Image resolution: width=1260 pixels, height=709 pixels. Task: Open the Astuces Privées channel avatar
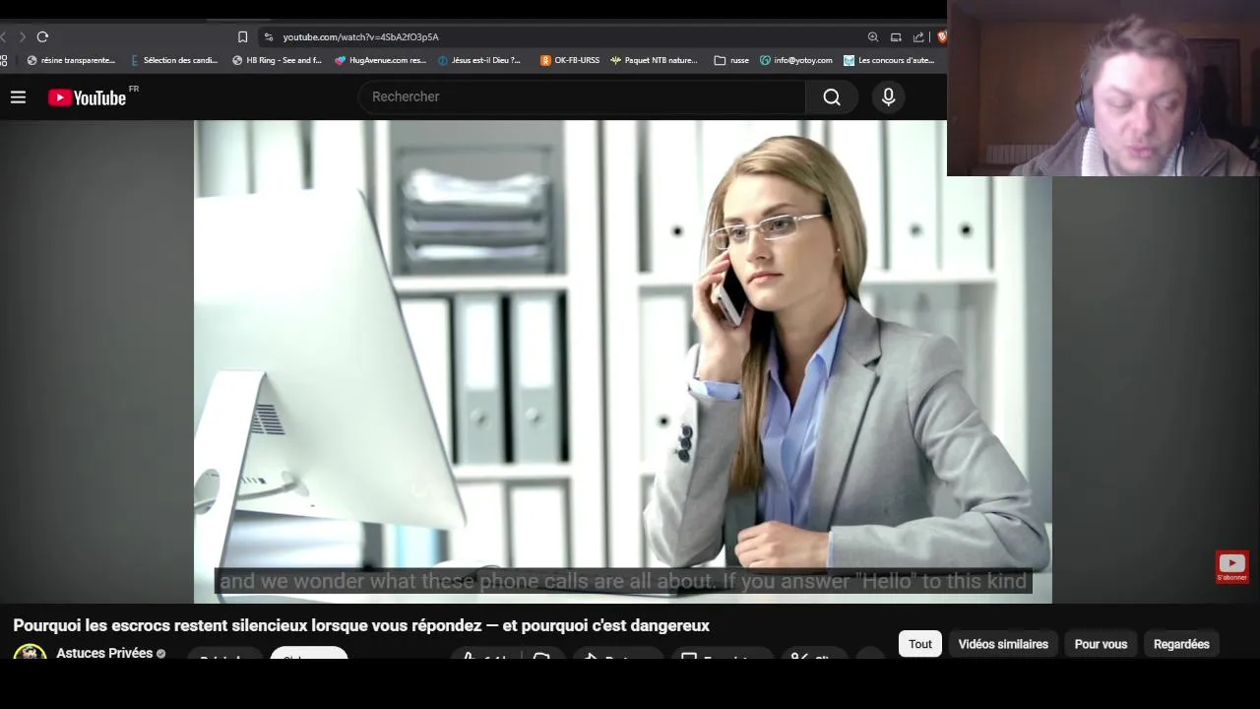(30, 652)
